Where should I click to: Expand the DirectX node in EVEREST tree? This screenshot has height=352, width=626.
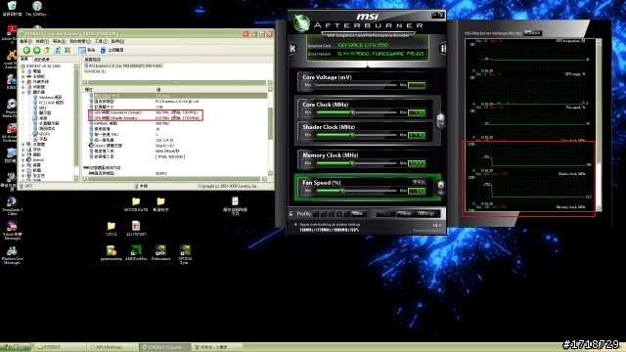(23, 159)
